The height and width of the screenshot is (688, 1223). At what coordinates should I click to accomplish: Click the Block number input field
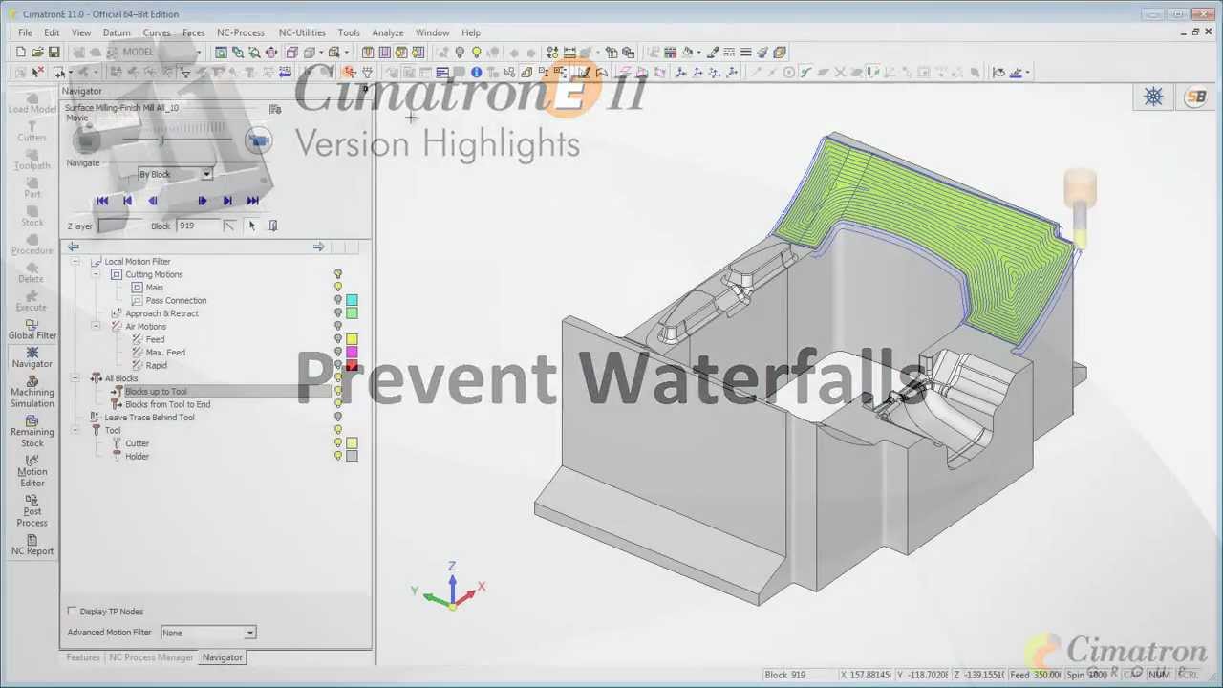198,226
